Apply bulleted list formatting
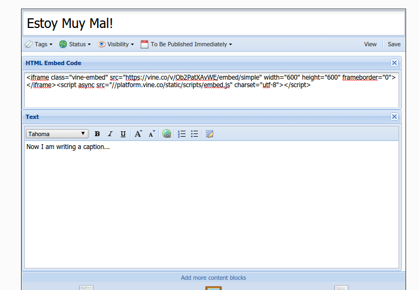The image size is (419, 290). click(x=195, y=134)
